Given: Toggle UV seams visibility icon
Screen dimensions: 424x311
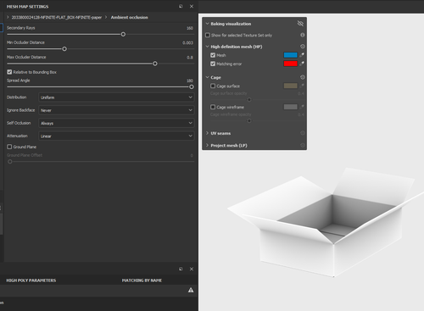Looking at the screenshot, I should [303, 133].
